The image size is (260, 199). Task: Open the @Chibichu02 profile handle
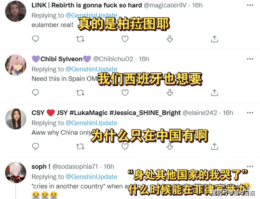point(113,59)
